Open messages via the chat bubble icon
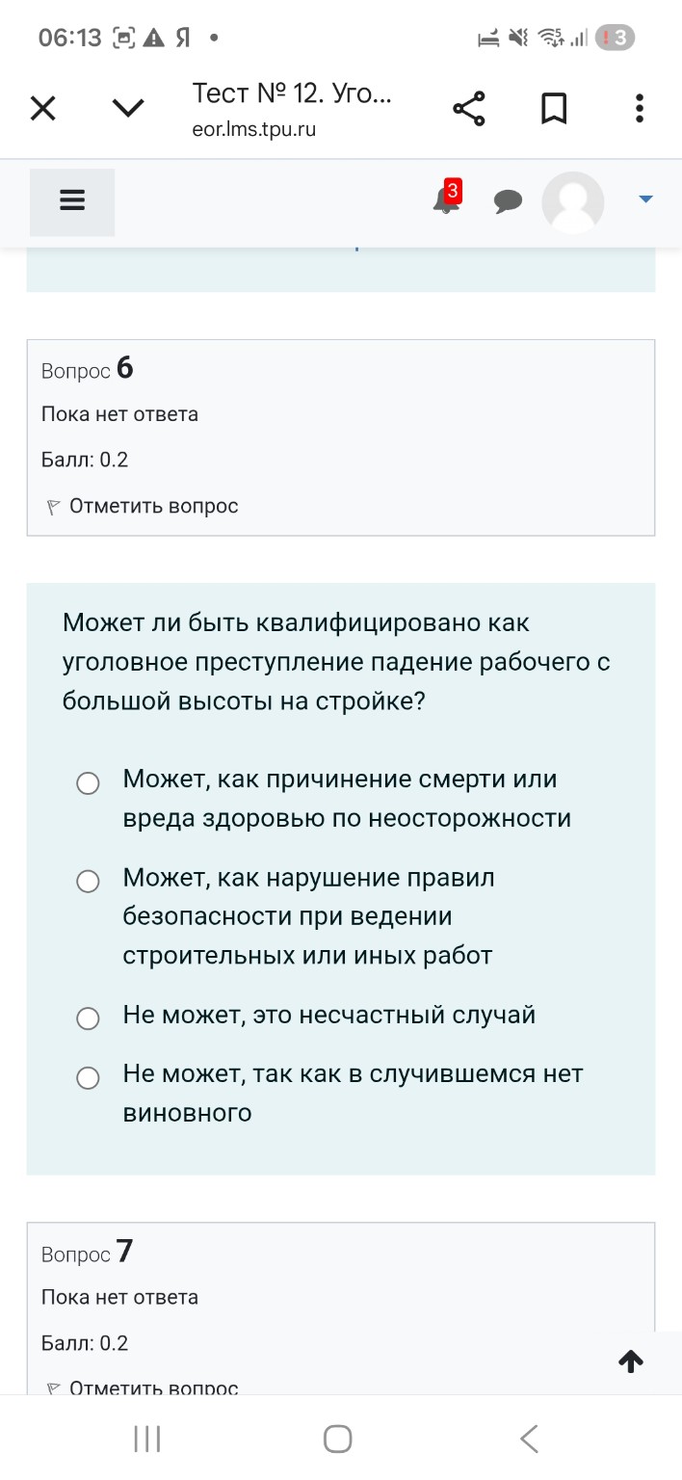682x1480 pixels. 509,202
